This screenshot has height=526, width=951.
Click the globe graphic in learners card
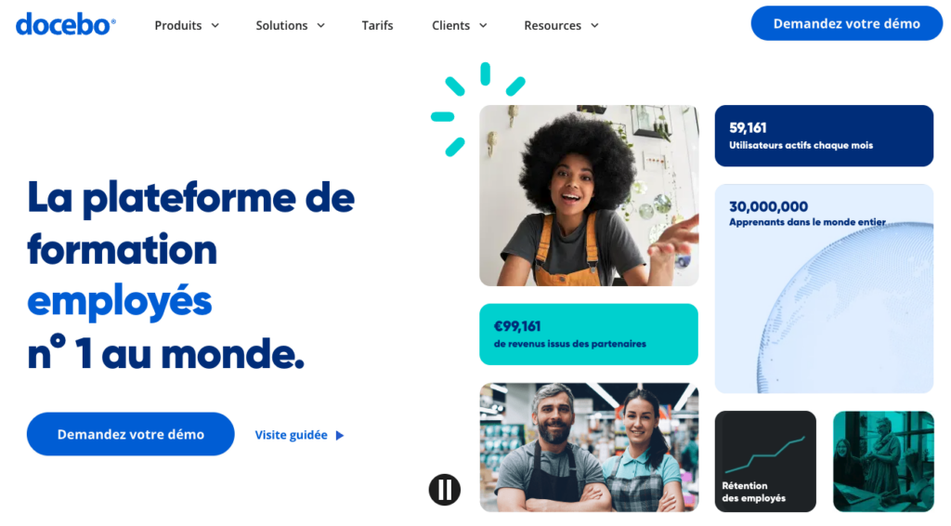click(846, 309)
